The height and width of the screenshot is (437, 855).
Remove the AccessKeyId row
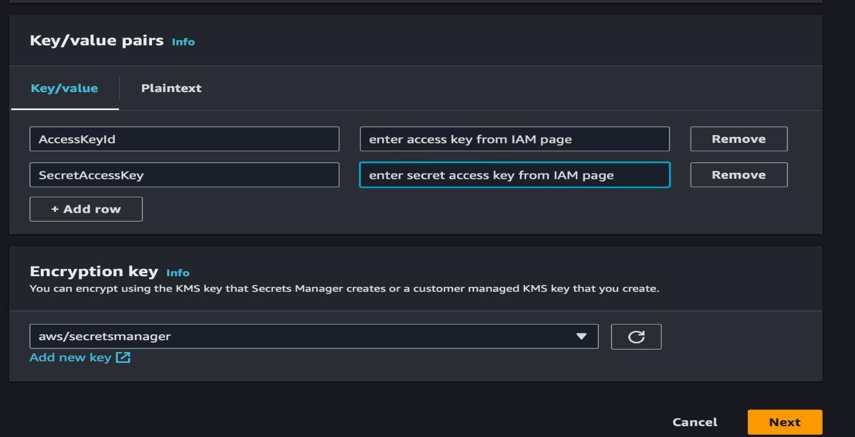click(x=738, y=139)
